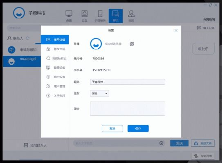Image resolution: width=222 pixels, height=163 pixels.
Task: Click the gear icon beside 我的设置
Action: (x=48, y=77)
